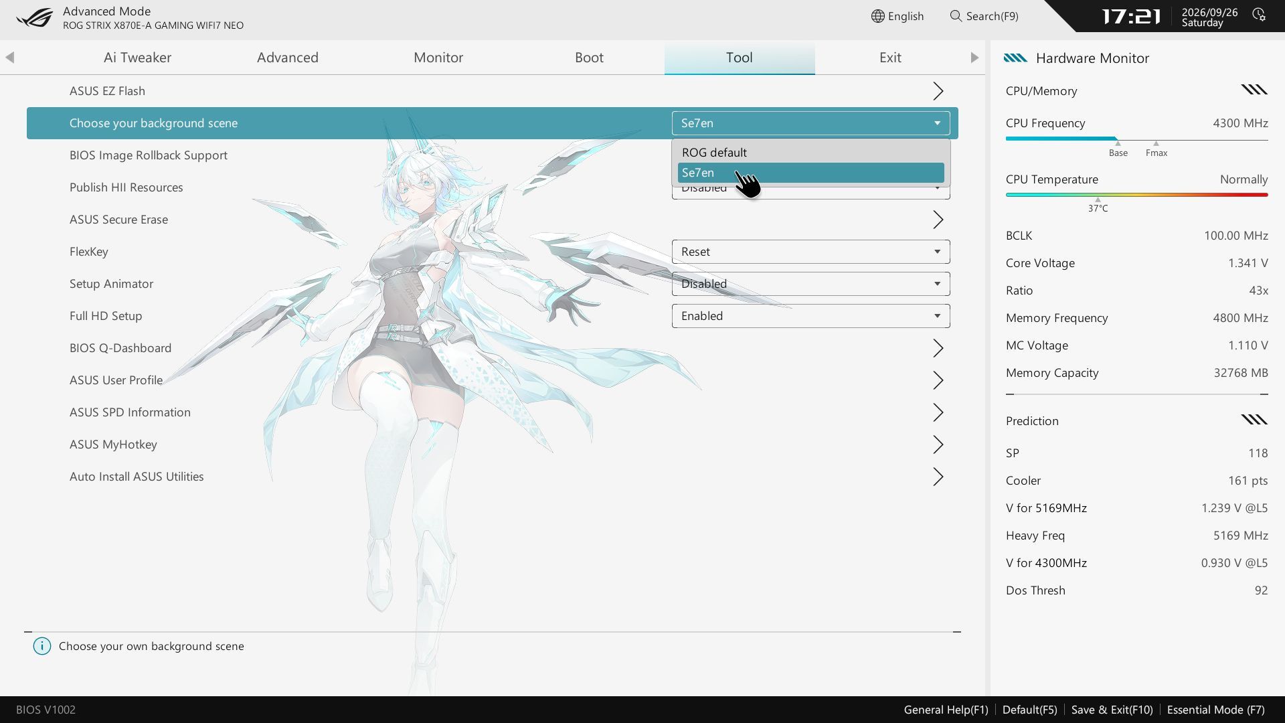Click the right tab scroll arrow
This screenshot has width=1285, height=723.
(974, 58)
